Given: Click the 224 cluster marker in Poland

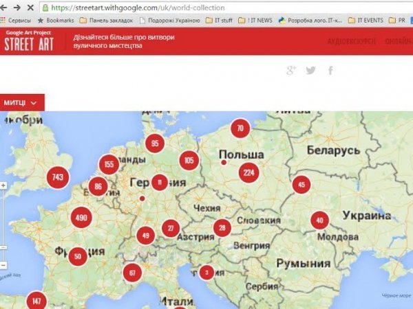Looking at the screenshot, I should tap(249, 172).
